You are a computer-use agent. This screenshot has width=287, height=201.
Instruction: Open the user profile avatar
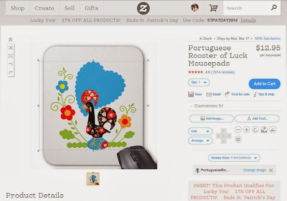[194, 8]
